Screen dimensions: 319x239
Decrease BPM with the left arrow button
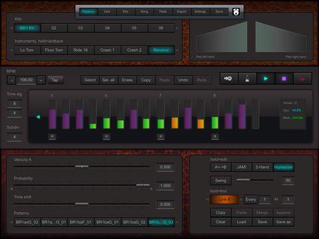click(x=11, y=80)
